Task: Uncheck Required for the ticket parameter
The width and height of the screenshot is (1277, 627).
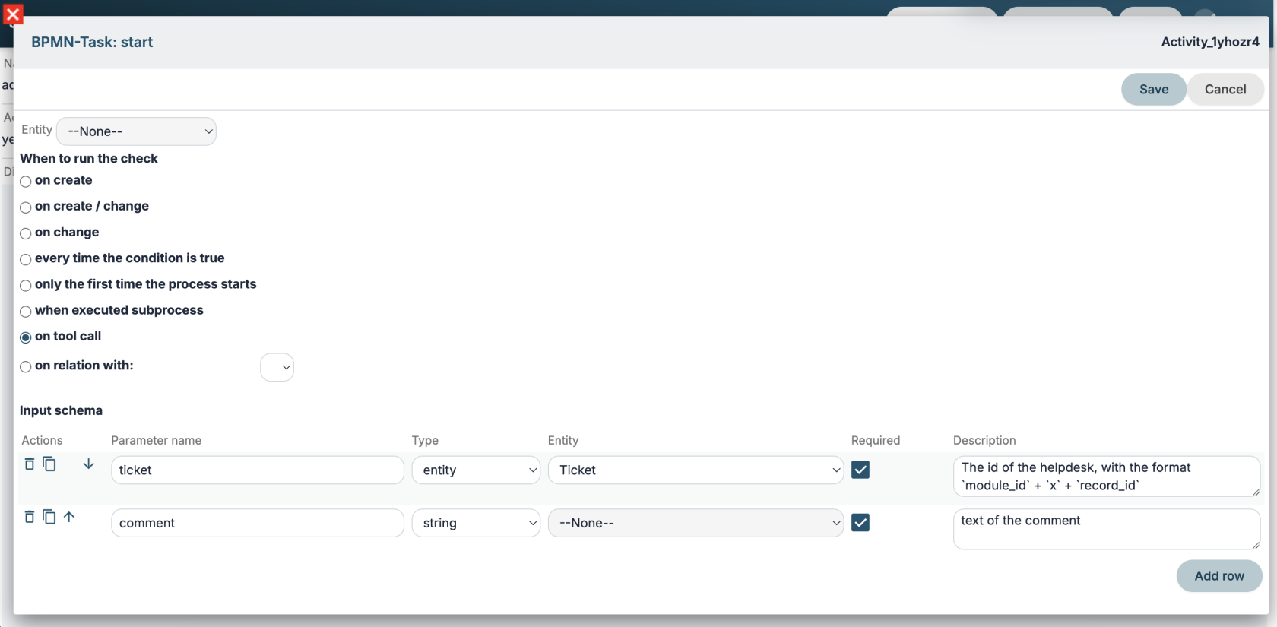Action: point(860,470)
